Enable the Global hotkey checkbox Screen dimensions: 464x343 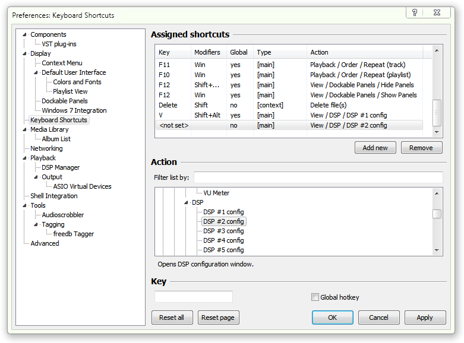point(315,297)
